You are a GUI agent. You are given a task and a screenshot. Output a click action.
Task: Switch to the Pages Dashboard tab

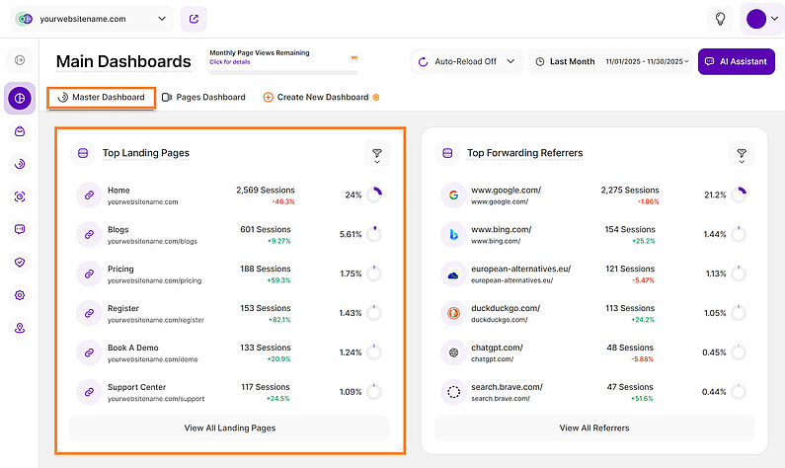coord(203,98)
